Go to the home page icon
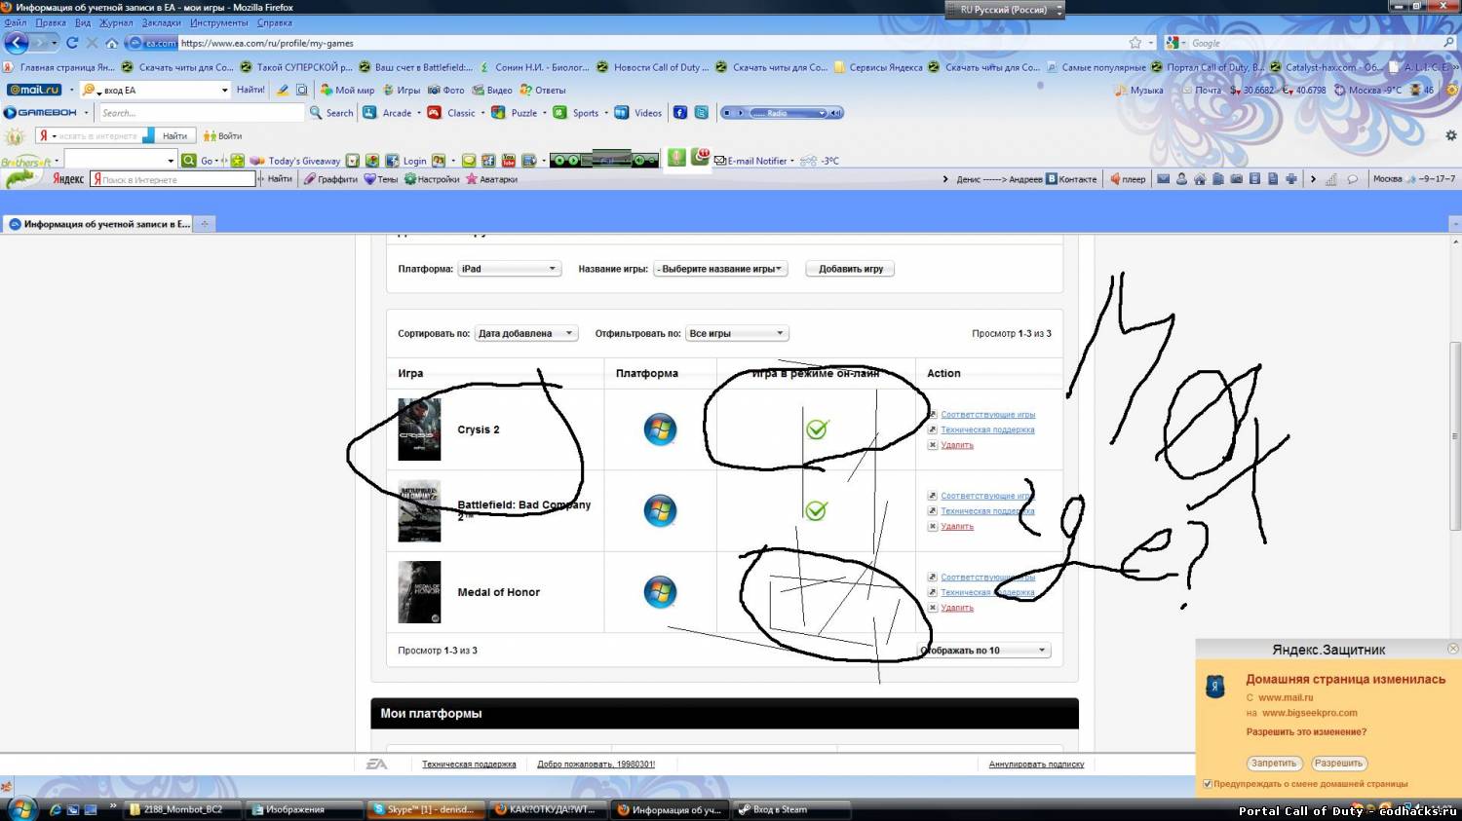 click(111, 43)
